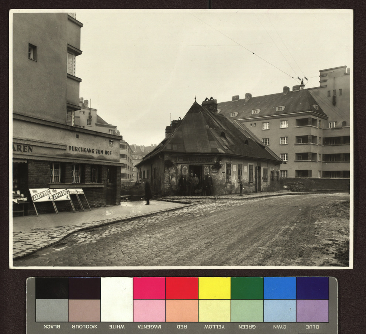Click the solid black swatch on the color chart
This screenshot has height=334, width=366.
[52, 288]
